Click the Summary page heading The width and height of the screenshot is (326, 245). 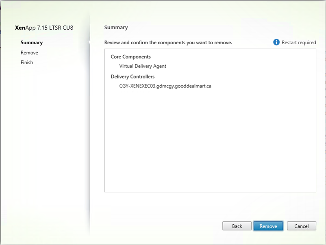(x=116, y=28)
